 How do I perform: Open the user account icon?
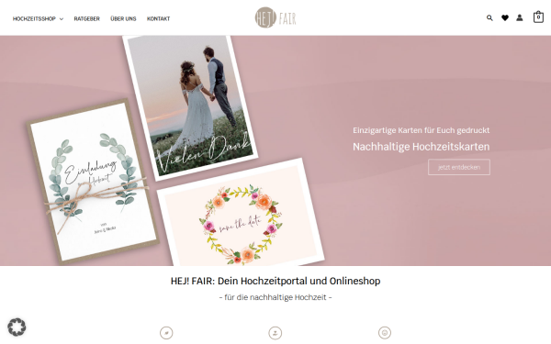(x=520, y=17)
